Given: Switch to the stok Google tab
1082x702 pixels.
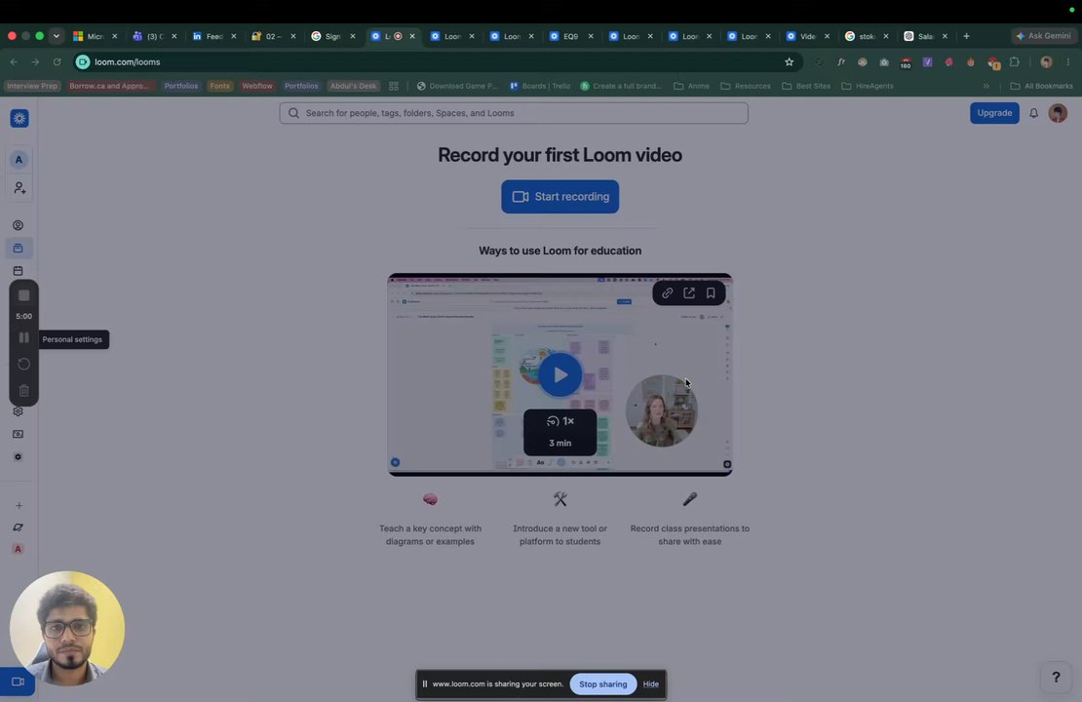Looking at the screenshot, I should click(868, 36).
